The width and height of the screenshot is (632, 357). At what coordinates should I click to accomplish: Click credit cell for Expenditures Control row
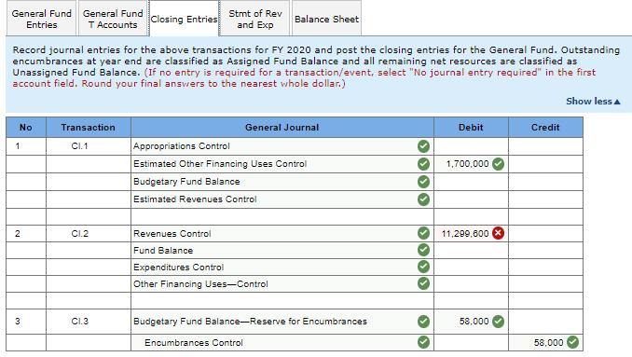[545, 268]
